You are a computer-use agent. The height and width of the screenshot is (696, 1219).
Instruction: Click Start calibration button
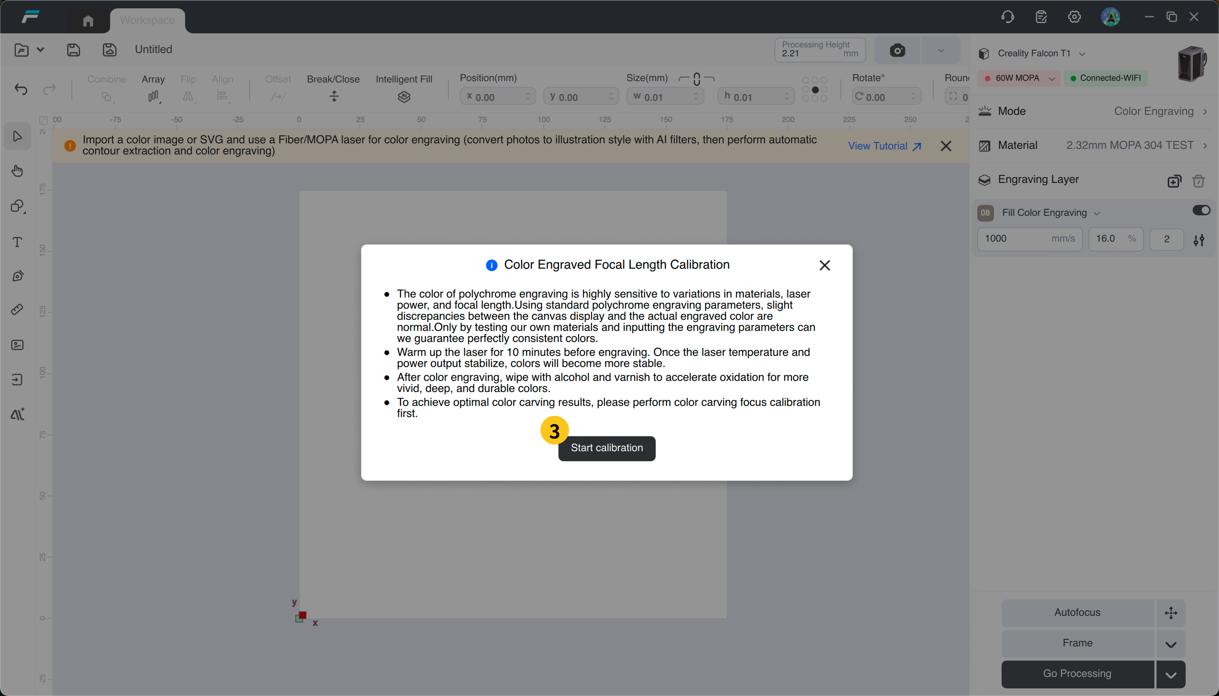pyautogui.click(x=607, y=448)
